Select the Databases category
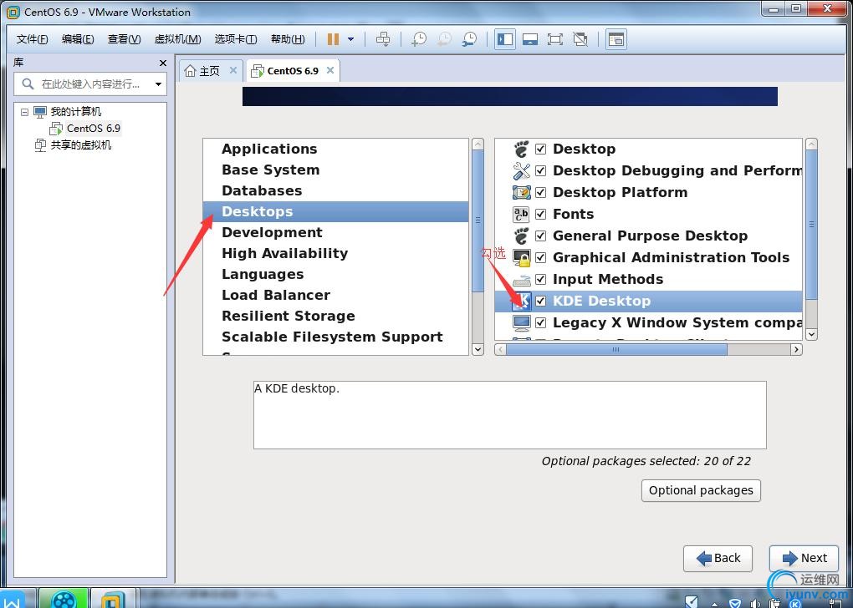 point(335,190)
